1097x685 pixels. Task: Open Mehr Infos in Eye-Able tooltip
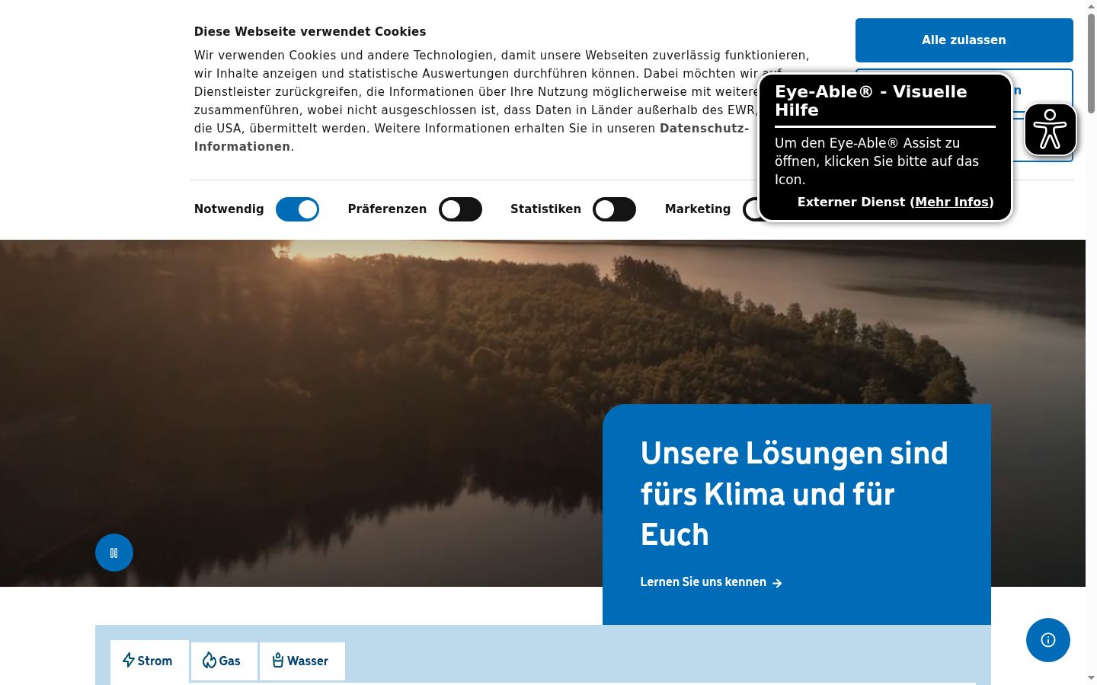click(952, 202)
